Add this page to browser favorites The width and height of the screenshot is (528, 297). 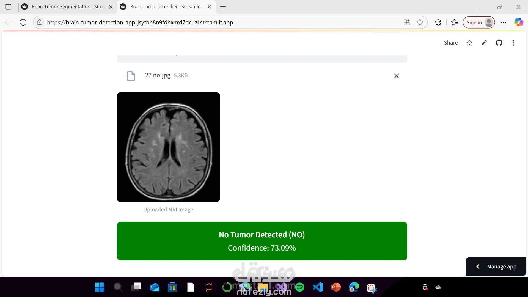click(420, 22)
